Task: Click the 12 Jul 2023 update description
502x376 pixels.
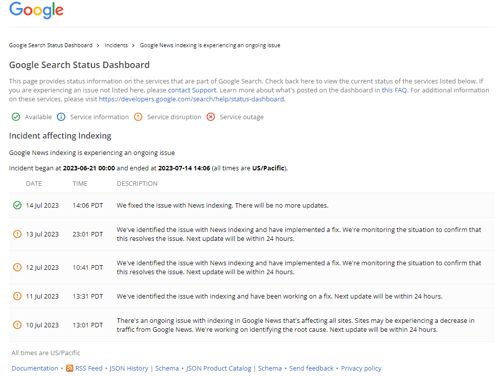Action: click(x=299, y=268)
